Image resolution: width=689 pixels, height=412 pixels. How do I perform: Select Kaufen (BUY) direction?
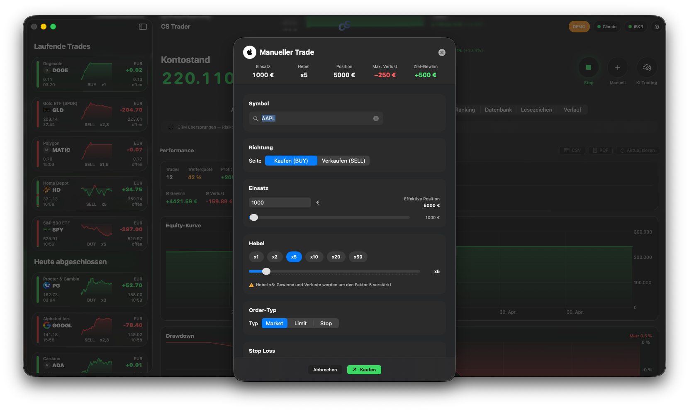(x=291, y=161)
